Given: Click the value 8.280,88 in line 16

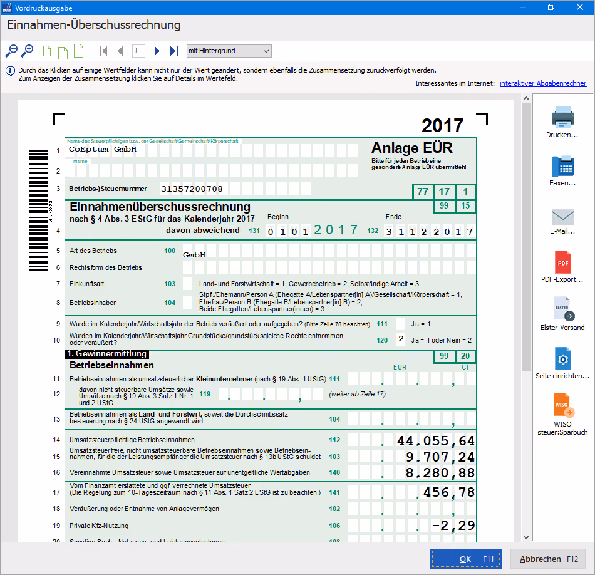Looking at the screenshot, I should 440,473.
